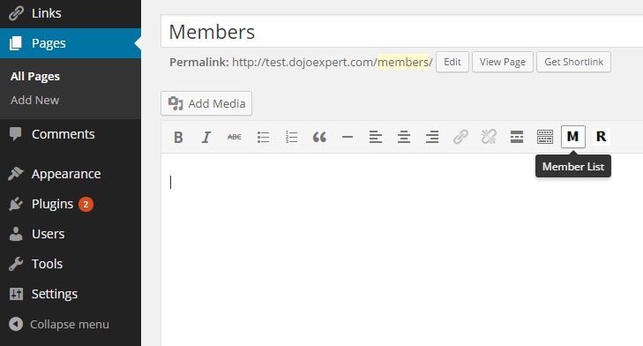Toggle strikethrough text formatting
Screen dimensions: 643x346
[x=235, y=137]
